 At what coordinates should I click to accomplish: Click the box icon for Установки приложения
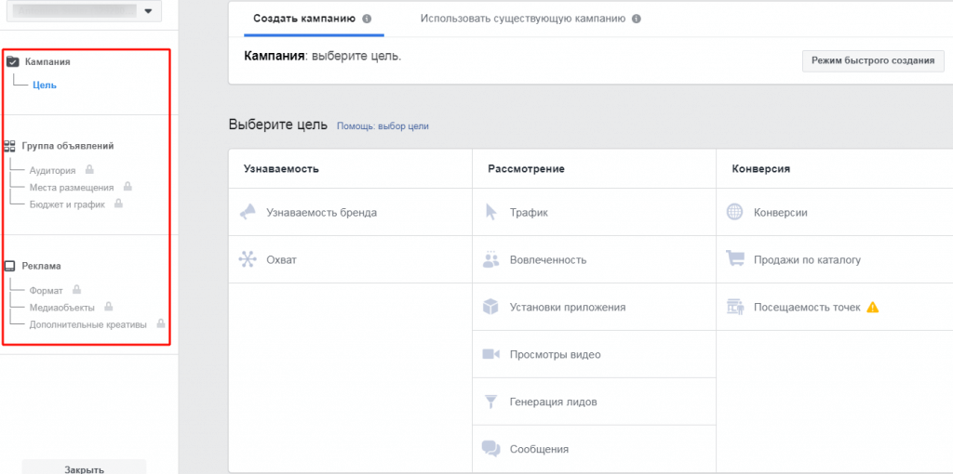point(491,307)
